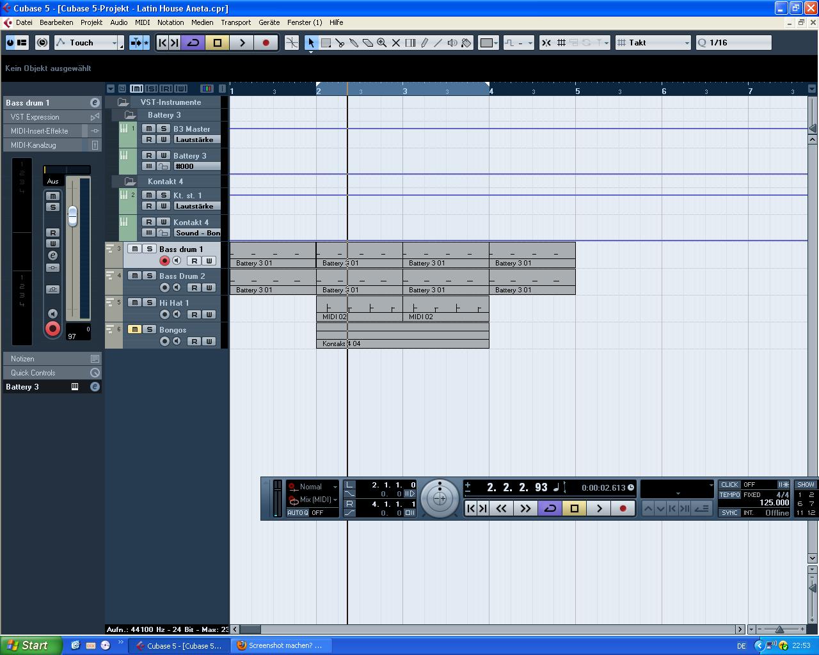Select the Time Warp tool
819x655 pixels.
pyautogui.click(x=410, y=43)
